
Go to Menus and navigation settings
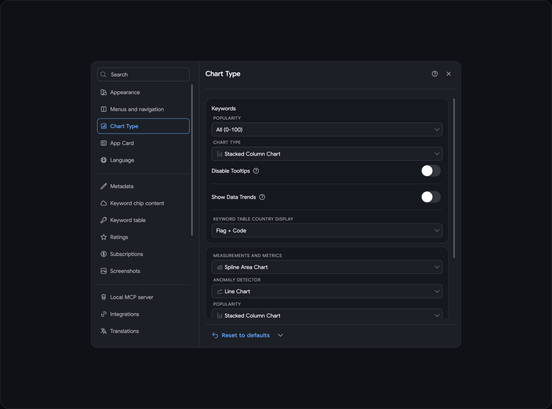coord(143,109)
